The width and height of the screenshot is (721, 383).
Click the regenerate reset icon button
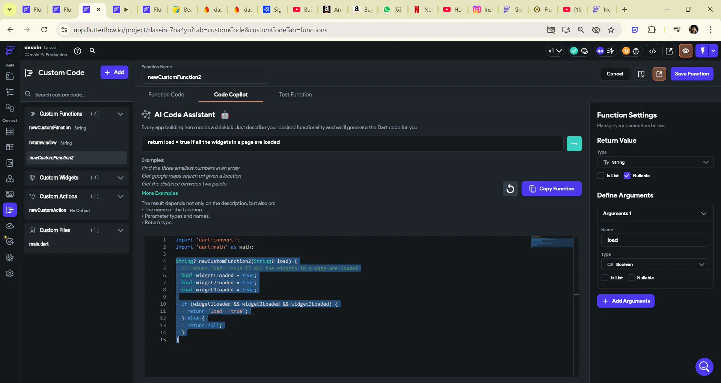[x=510, y=188]
